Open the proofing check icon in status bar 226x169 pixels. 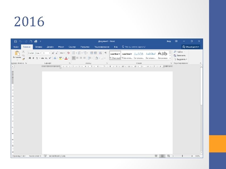[x=45, y=156]
